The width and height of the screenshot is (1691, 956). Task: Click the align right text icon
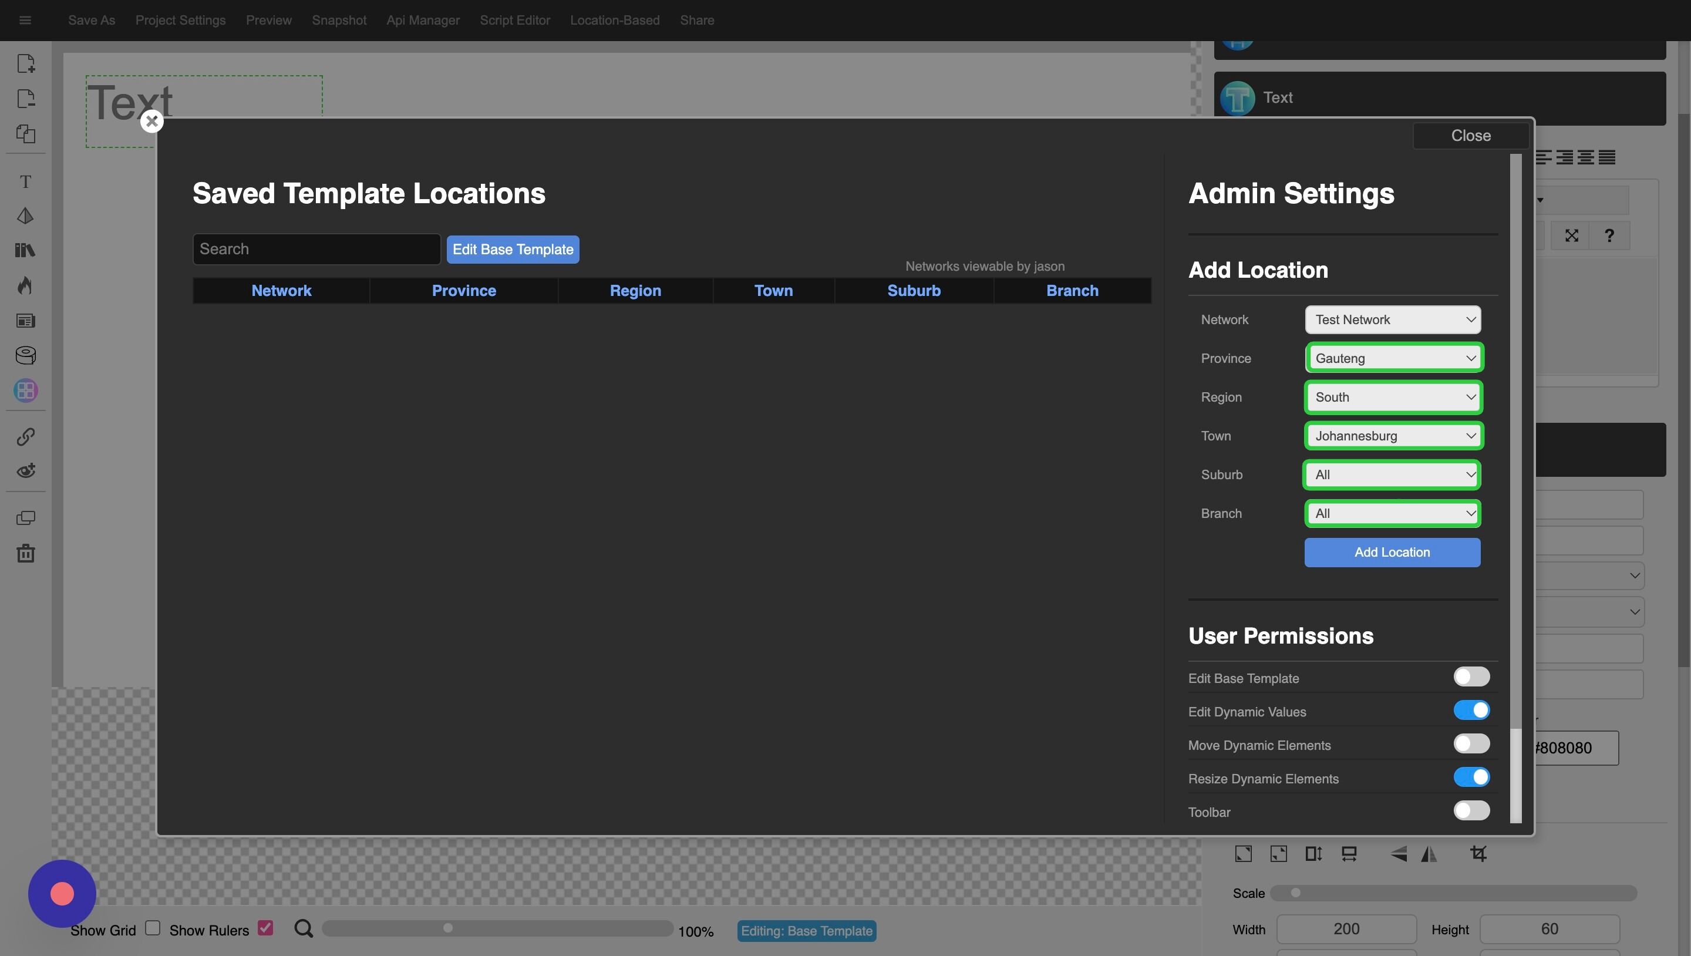click(1564, 157)
